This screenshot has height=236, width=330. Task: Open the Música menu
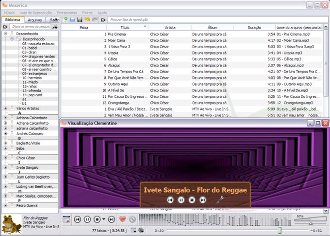9,13
